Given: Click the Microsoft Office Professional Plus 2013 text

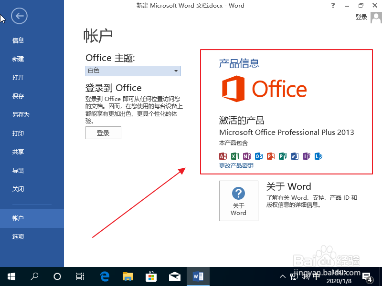Looking at the screenshot, I should [x=286, y=133].
